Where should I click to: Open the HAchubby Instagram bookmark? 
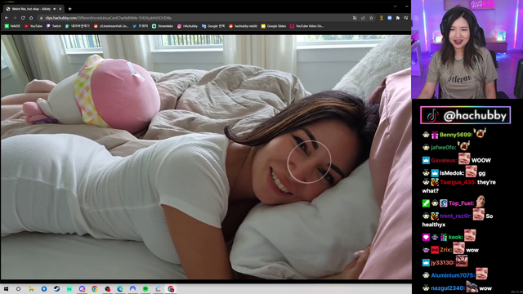point(187,26)
